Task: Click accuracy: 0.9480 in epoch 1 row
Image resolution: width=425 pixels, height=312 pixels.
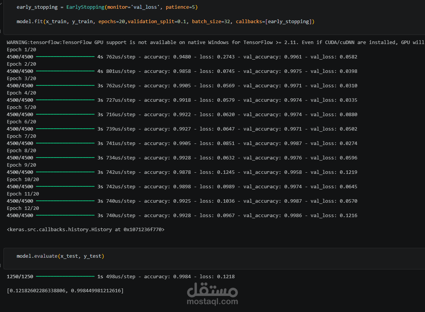Action: click(167, 57)
